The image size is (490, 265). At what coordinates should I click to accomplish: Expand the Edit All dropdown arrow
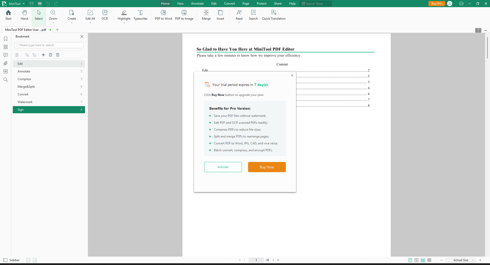90,23
